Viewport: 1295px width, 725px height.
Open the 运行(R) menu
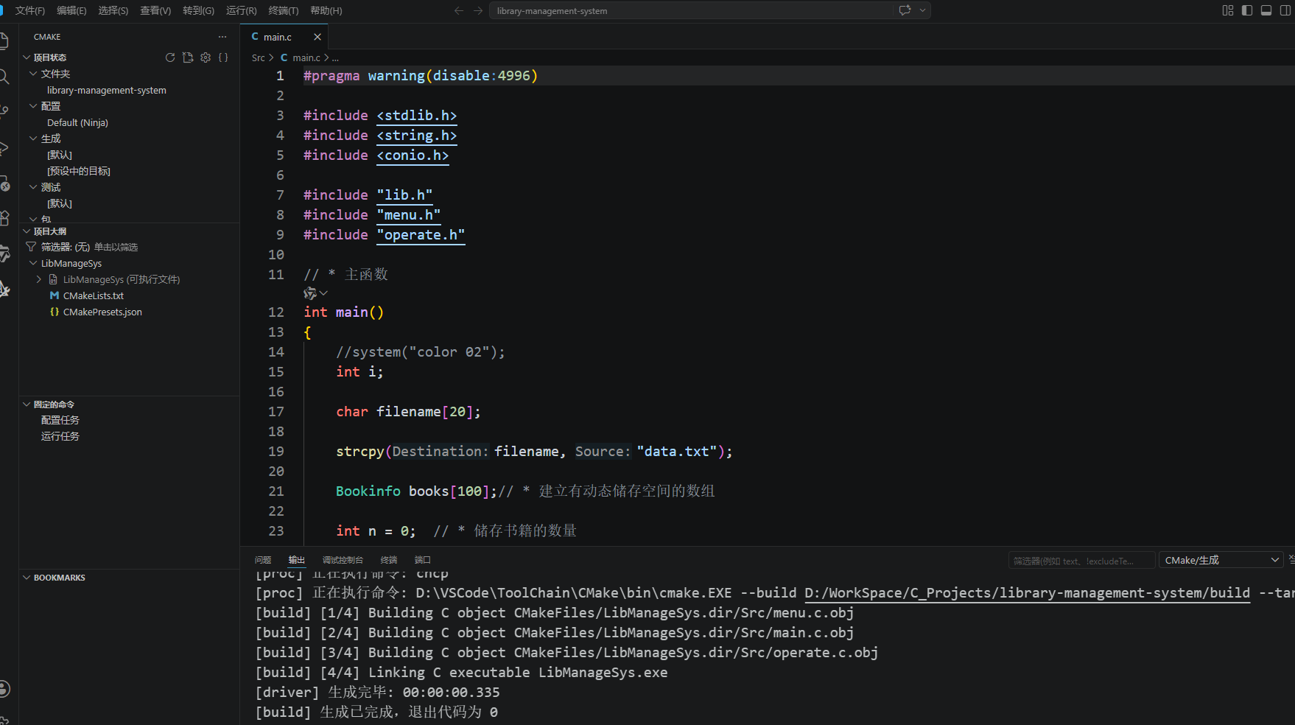[242, 10]
